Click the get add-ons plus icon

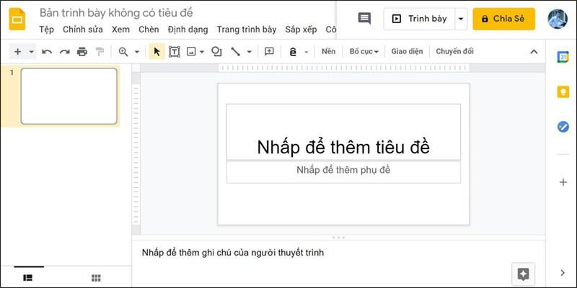tap(563, 182)
